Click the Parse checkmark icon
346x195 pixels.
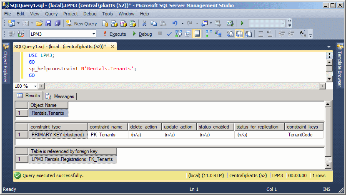coord(169,34)
